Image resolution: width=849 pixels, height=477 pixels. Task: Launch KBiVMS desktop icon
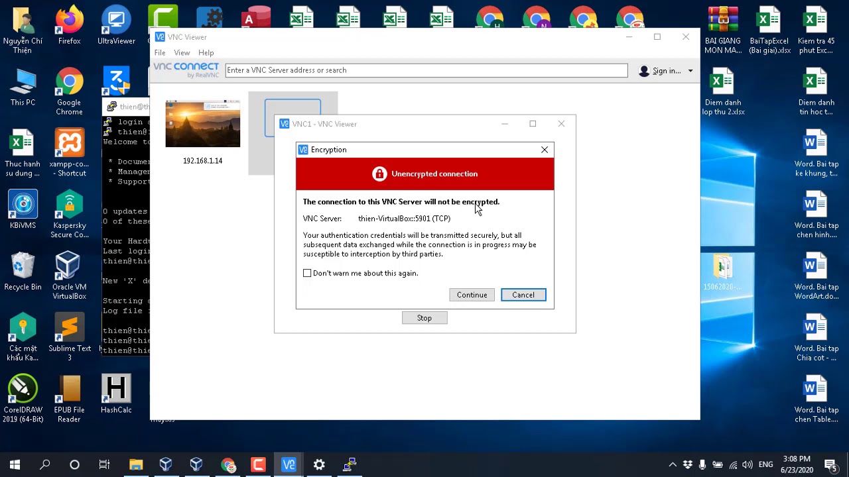(23, 211)
